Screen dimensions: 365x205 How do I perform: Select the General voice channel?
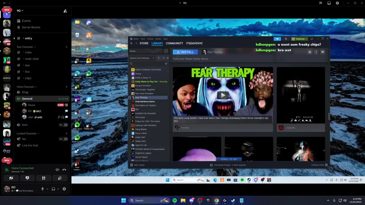pos(42,99)
